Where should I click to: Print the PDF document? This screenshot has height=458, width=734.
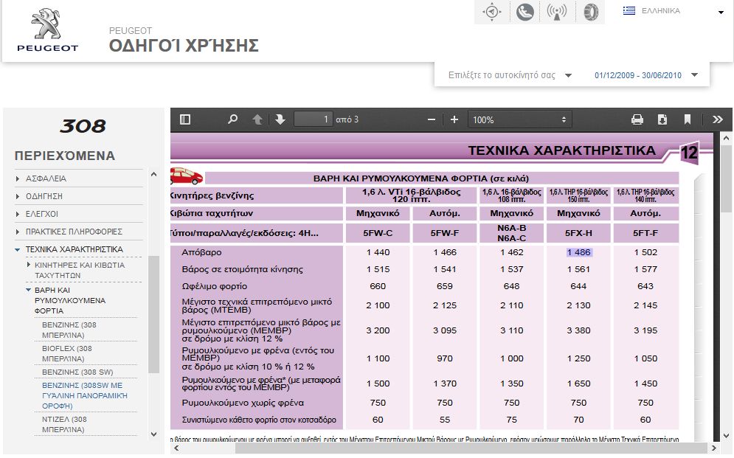tap(637, 119)
